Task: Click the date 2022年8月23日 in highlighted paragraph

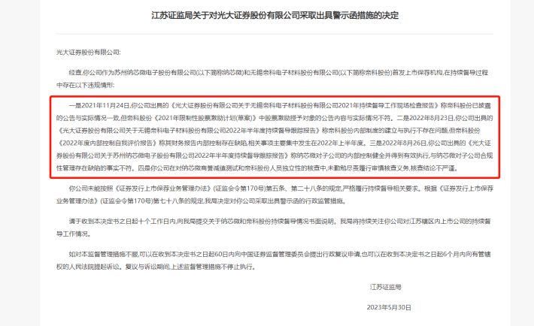Action: pyautogui.click(x=431, y=118)
